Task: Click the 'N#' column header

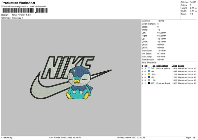Action: pos(146,66)
